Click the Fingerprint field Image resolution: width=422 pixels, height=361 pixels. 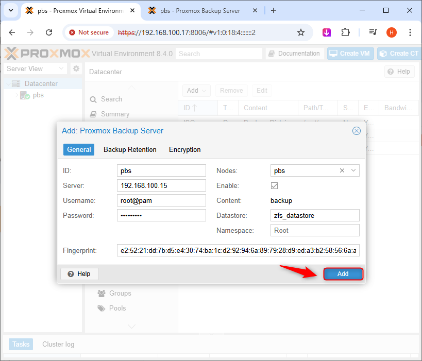tap(238, 250)
